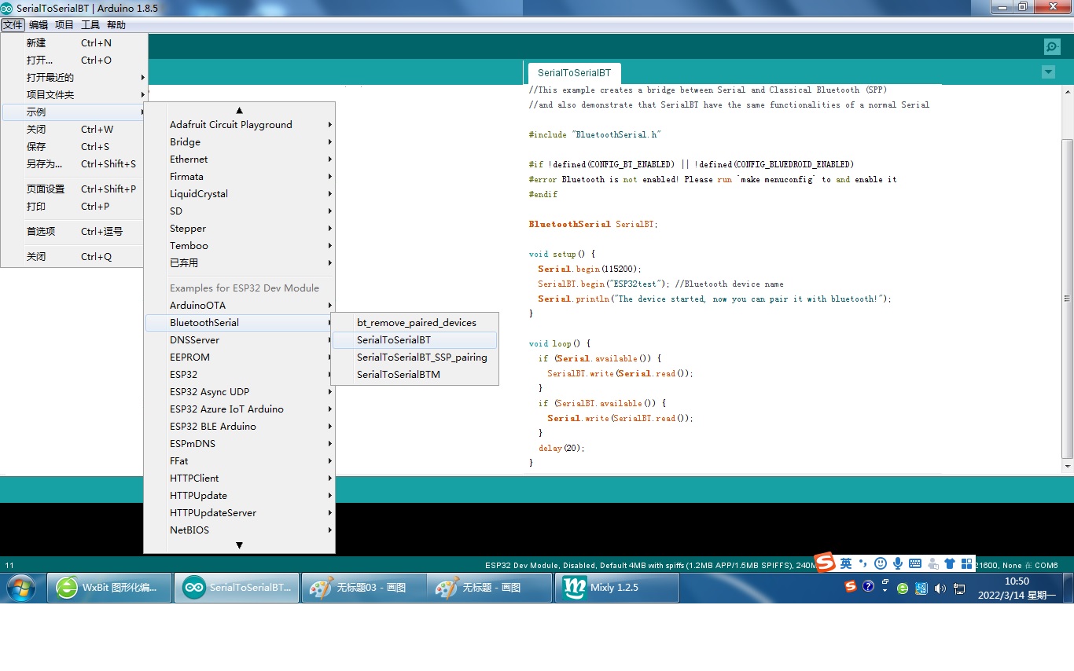
Task: Open the HTTPClient examples submenu
Action: (x=240, y=478)
